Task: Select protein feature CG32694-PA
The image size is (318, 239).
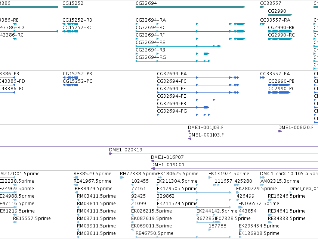Action: (172, 74)
